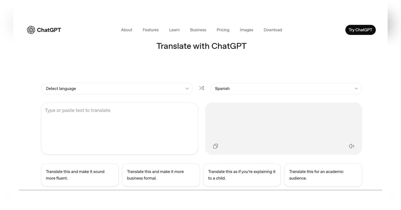Go to the Images section
Screen dimensions: 401x210
246,30
